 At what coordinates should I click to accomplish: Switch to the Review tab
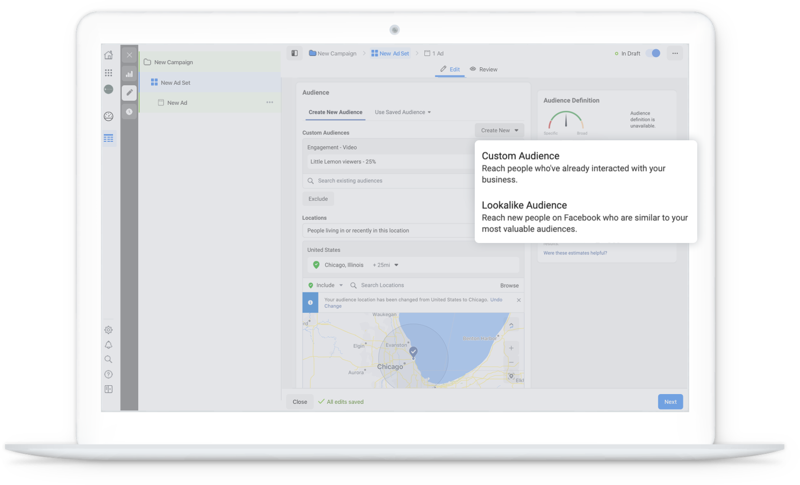coord(483,69)
